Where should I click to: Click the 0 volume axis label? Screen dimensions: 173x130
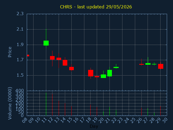[x=22, y=116]
